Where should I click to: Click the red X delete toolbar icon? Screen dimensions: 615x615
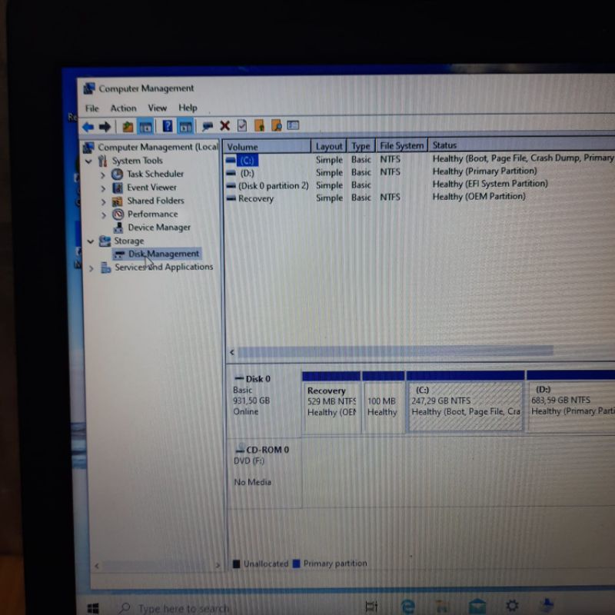(x=224, y=126)
